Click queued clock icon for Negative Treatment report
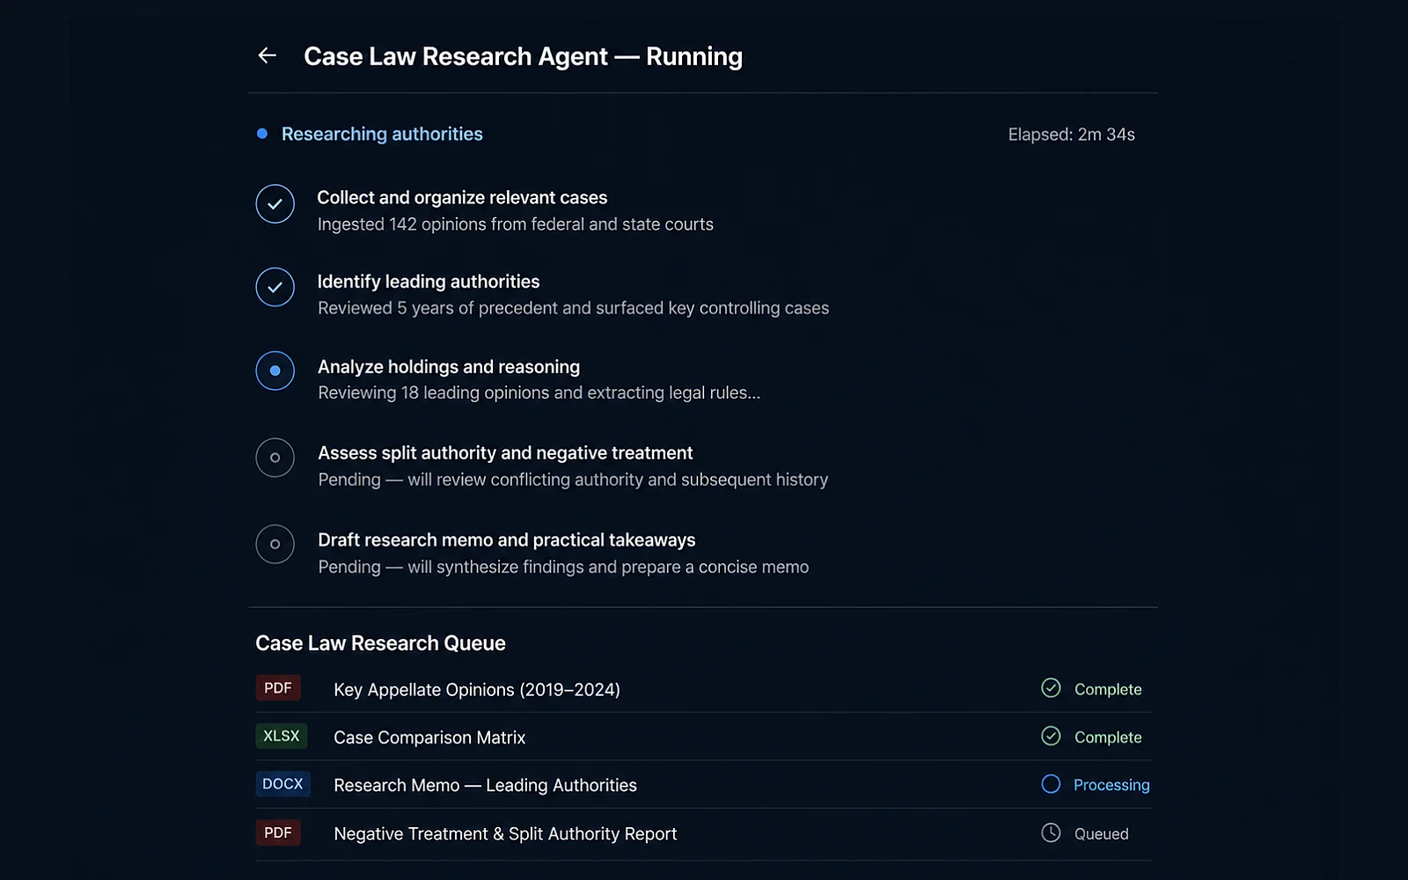This screenshot has height=880, width=1408. coord(1051,832)
